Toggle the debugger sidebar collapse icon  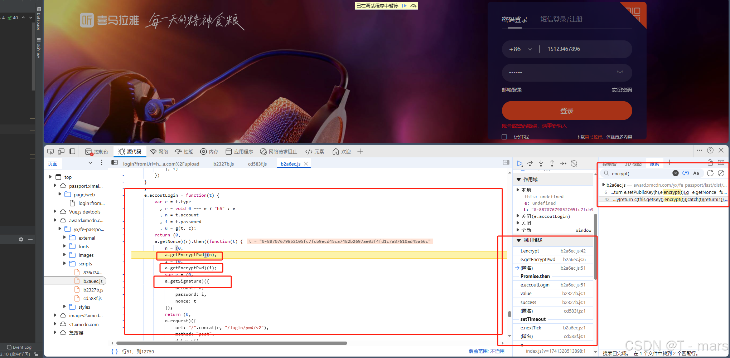point(506,163)
